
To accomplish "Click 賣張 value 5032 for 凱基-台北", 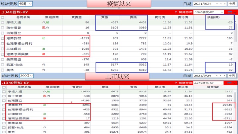I will pyautogui.click(x=143, y=65).
